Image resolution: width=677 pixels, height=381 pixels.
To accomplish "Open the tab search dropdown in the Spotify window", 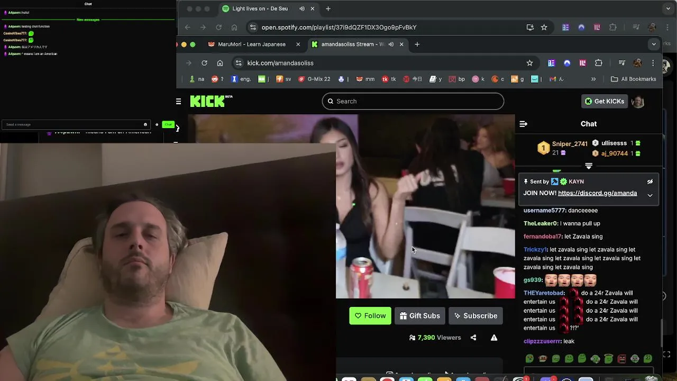I will click(668, 8).
